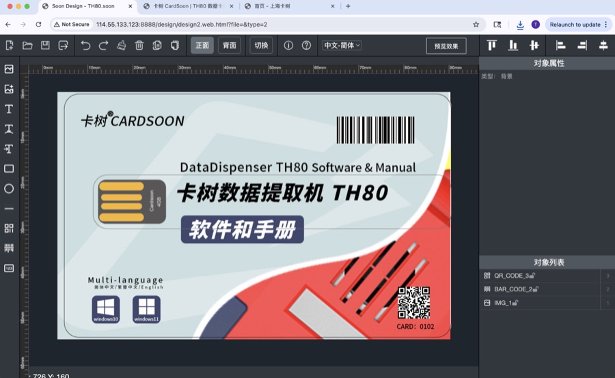Select the barcode tool in sidebar
615x378 pixels.
pyautogui.click(x=9, y=248)
